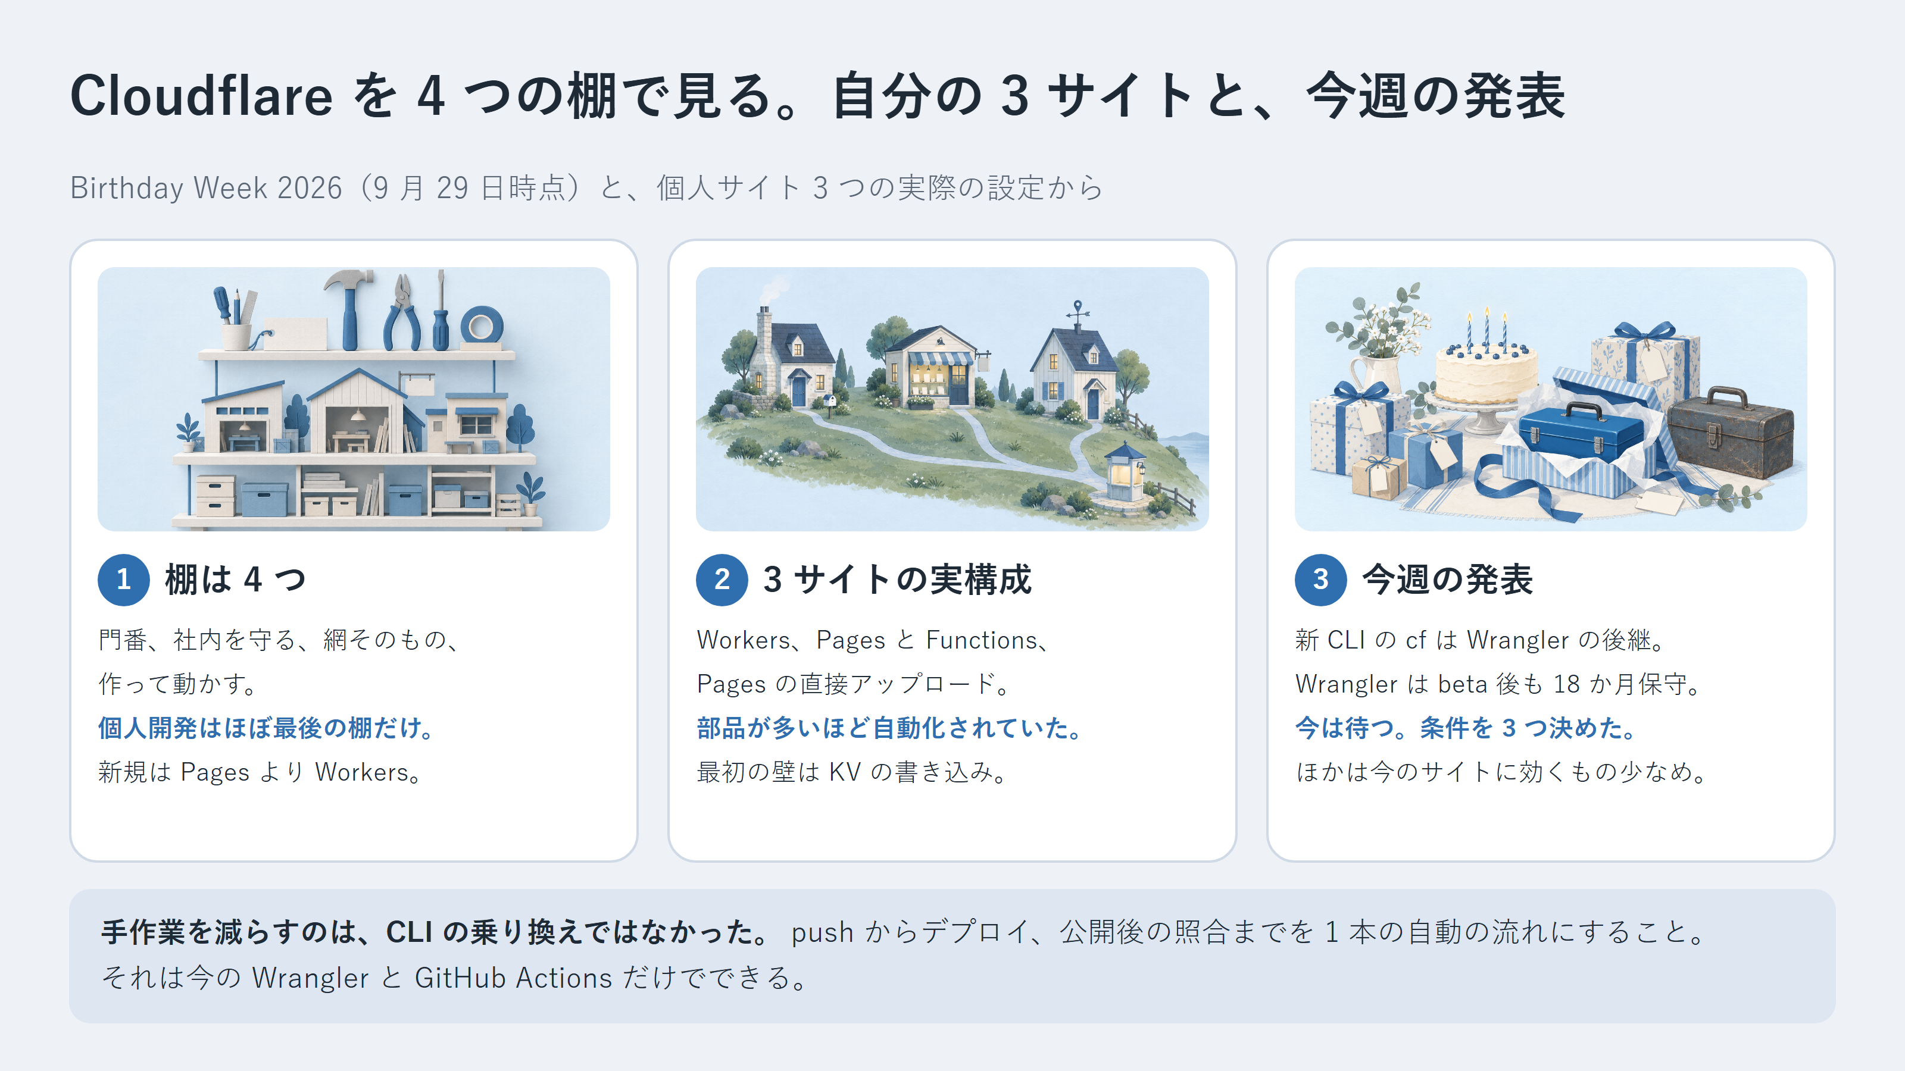Click the line Wrangler は beta 後も 18 か月保守。
The width and height of the screenshot is (1905, 1071).
[1499, 684]
